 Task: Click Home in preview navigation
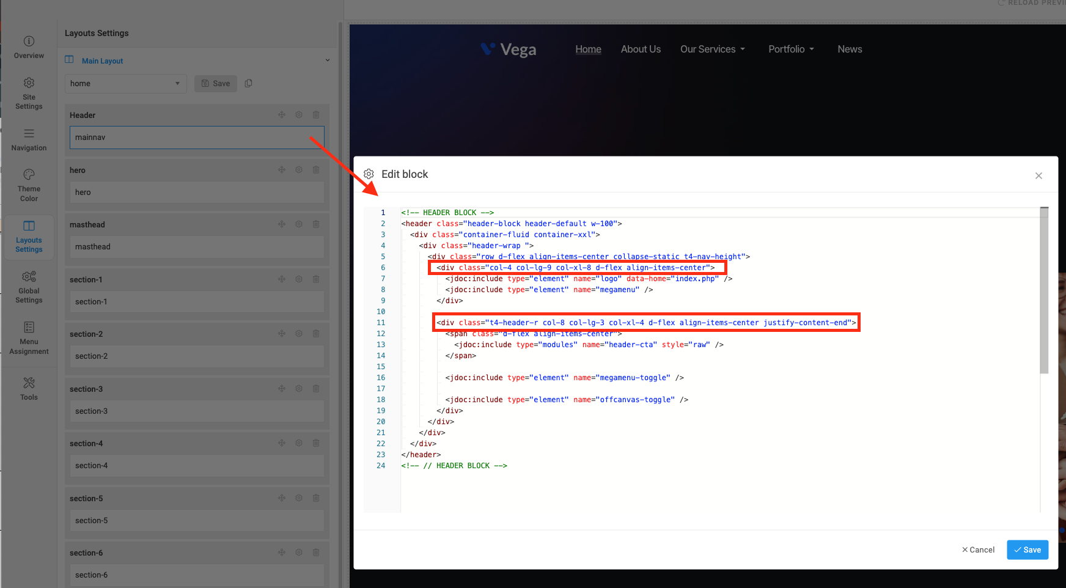coord(588,50)
